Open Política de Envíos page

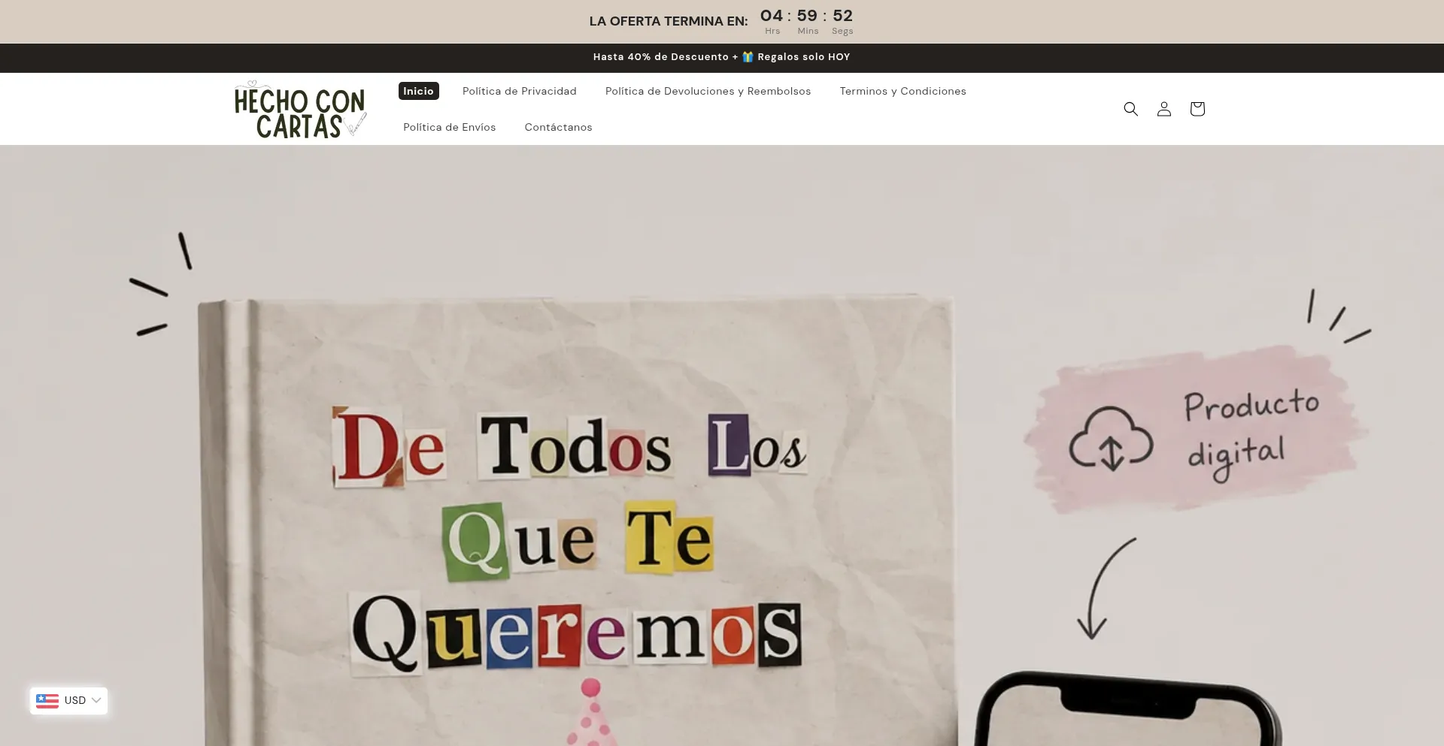point(449,127)
